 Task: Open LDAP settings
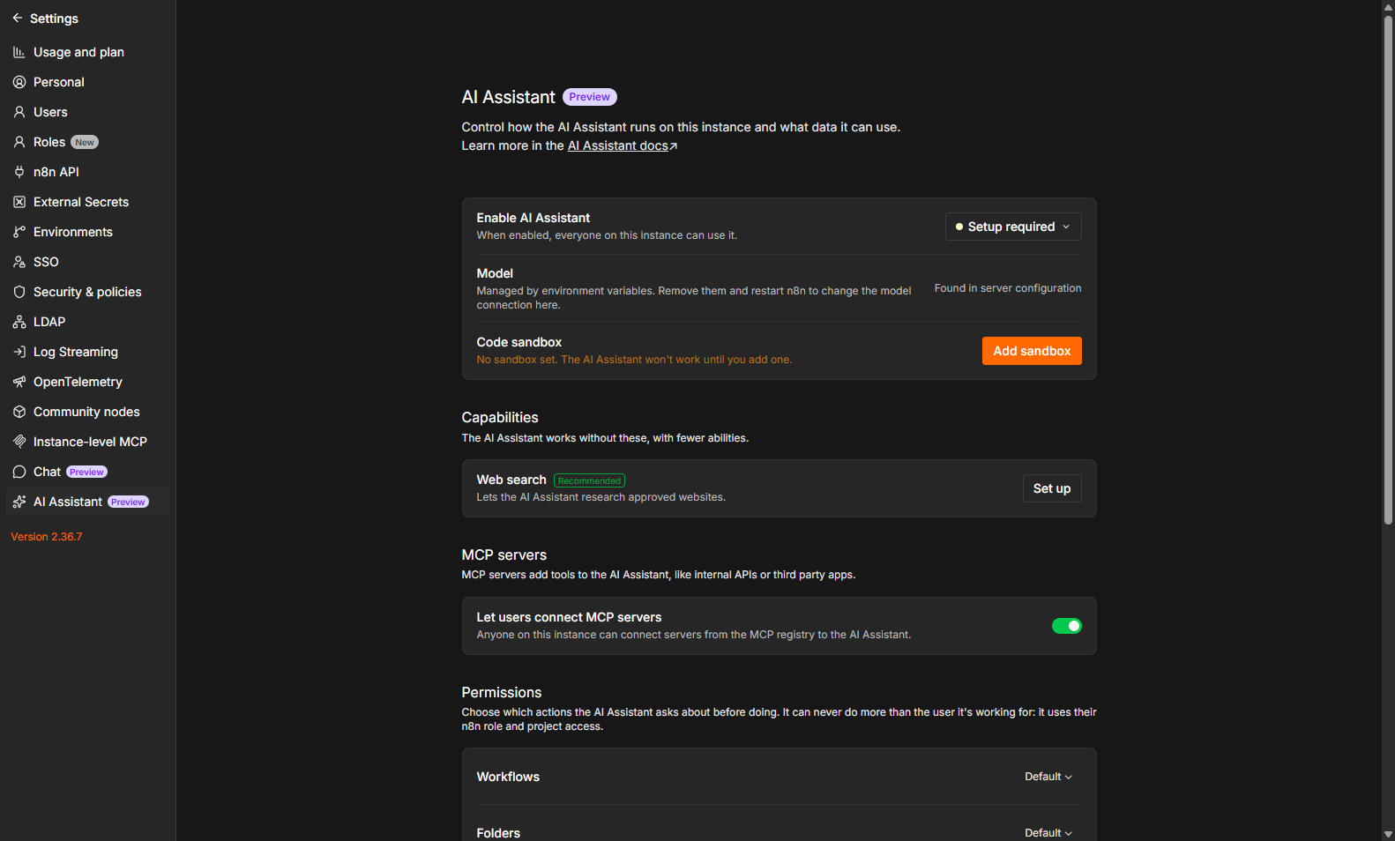(x=87, y=322)
